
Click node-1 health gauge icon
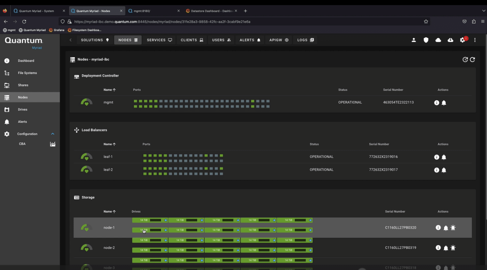point(87,228)
